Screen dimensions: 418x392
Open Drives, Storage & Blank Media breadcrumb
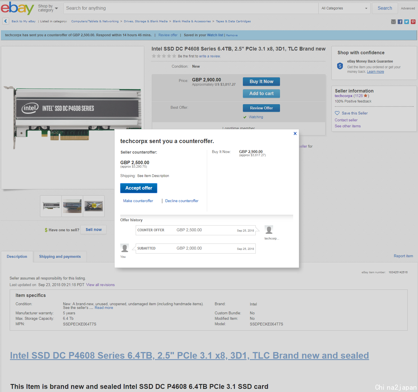pyautogui.click(x=146, y=21)
